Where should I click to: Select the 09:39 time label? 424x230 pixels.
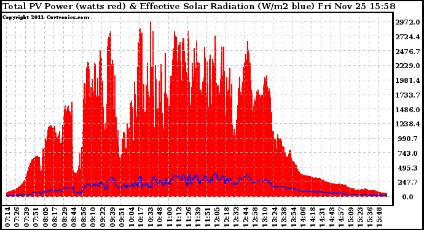(x=112, y=217)
